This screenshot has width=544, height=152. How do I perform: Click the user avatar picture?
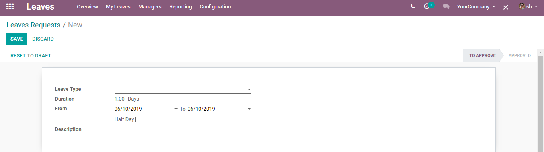pos(522,6)
